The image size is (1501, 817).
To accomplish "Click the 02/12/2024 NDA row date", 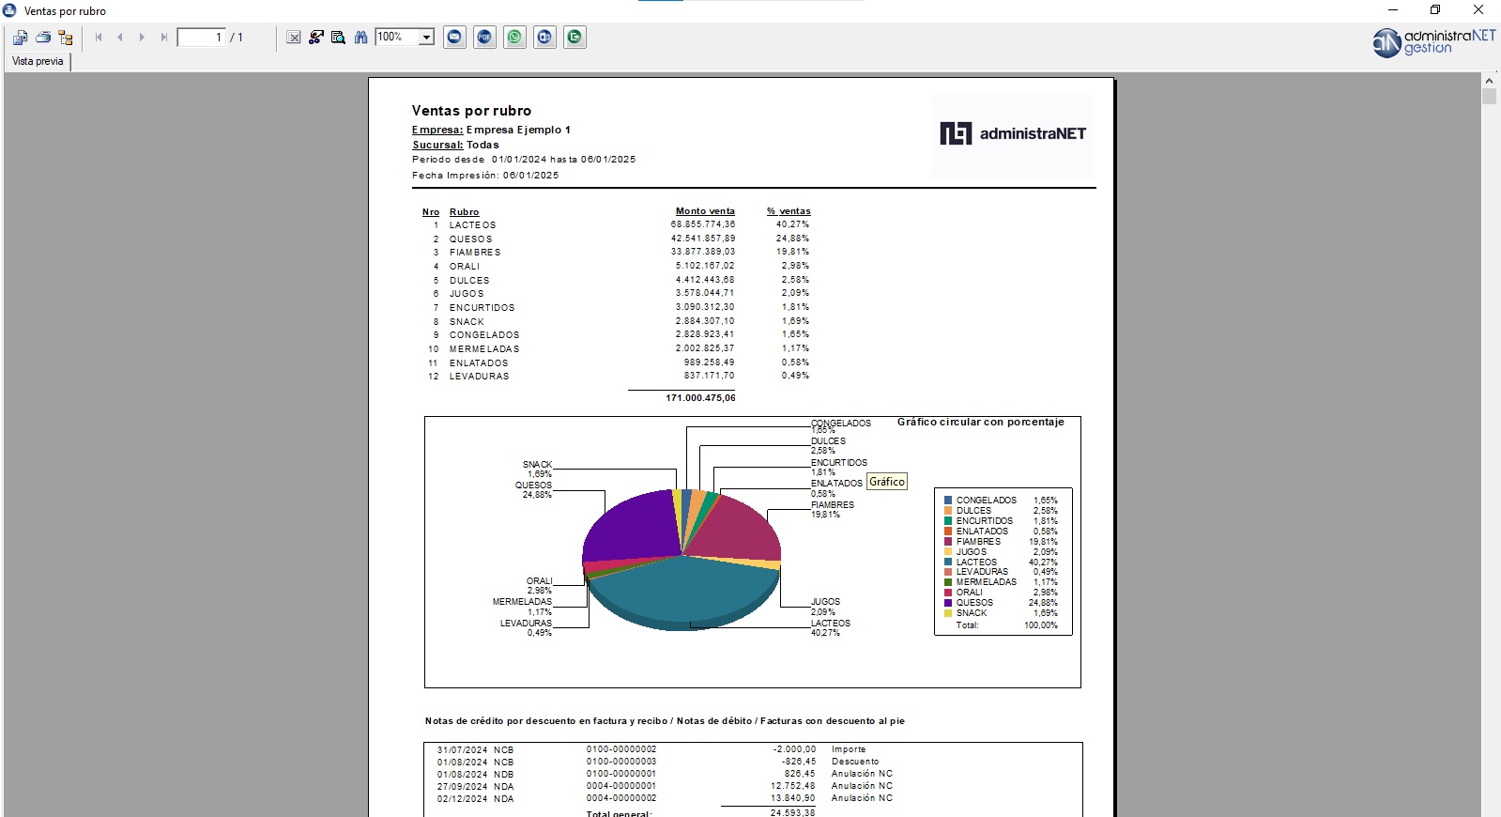I will pos(462,799).
